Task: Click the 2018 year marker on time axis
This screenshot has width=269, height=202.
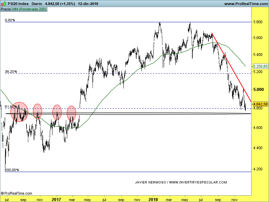Action: click(153, 199)
